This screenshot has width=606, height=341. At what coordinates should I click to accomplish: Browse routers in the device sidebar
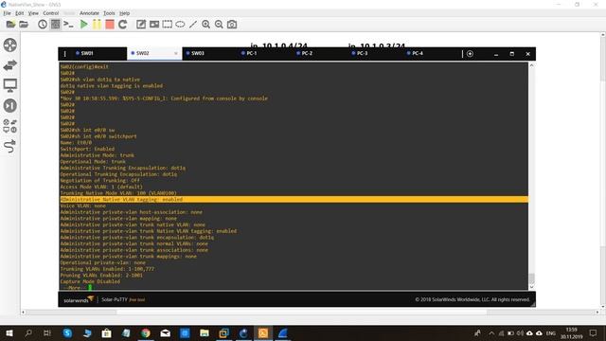point(10,45)
